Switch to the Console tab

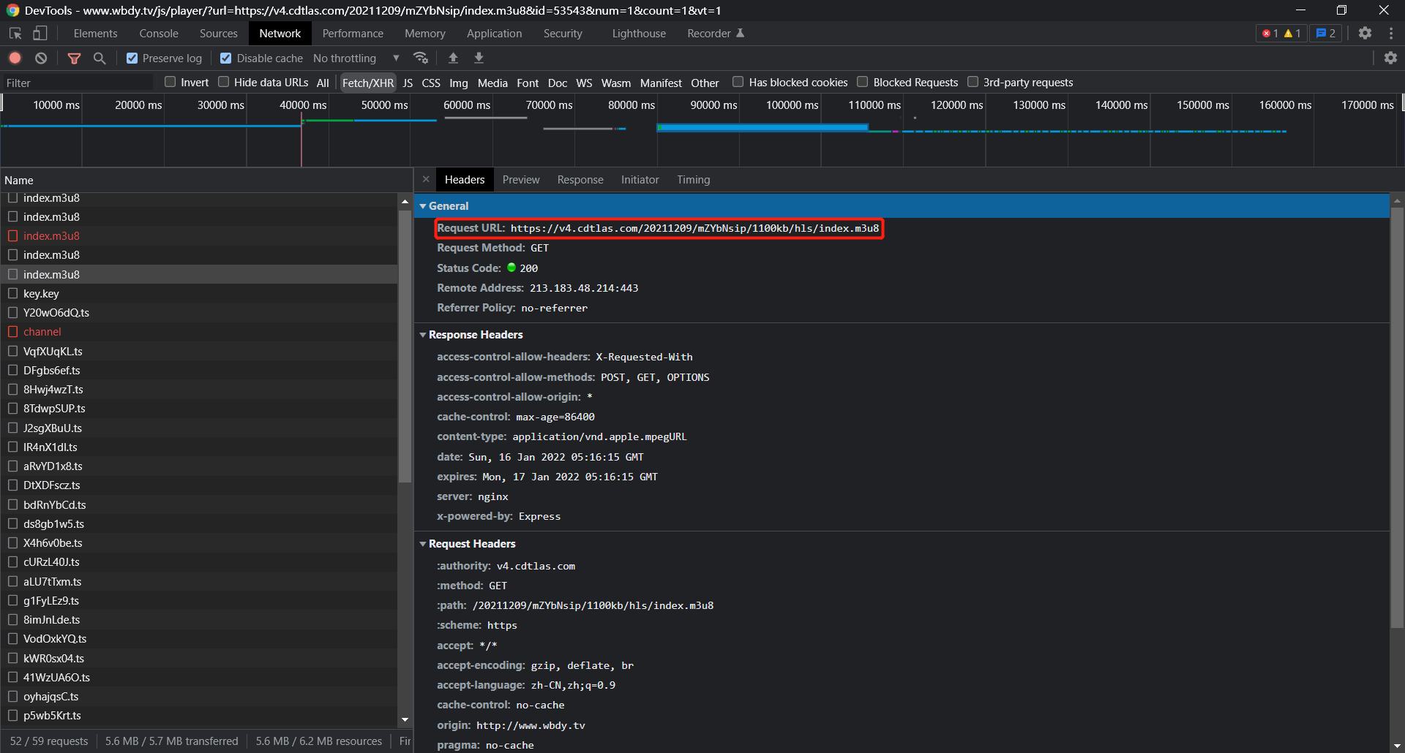(x=159, y=34)
